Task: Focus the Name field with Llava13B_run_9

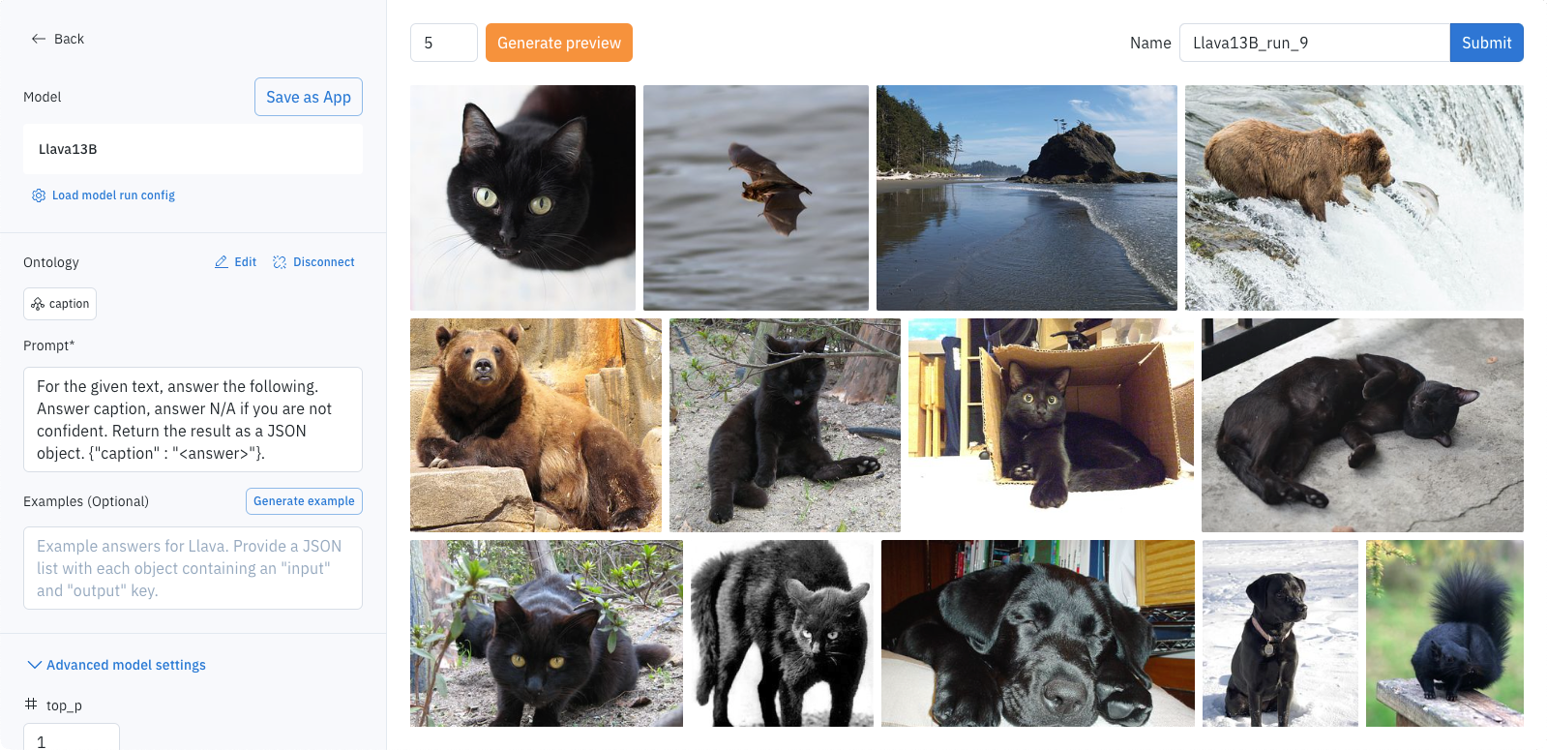Action: pos(1314,43)
